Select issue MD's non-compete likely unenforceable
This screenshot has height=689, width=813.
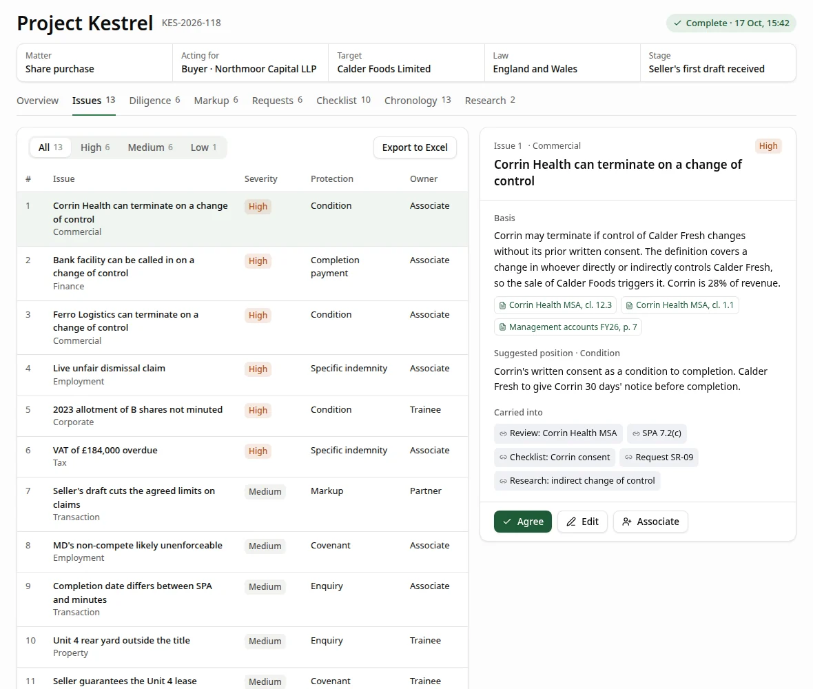tap(243, 552)
